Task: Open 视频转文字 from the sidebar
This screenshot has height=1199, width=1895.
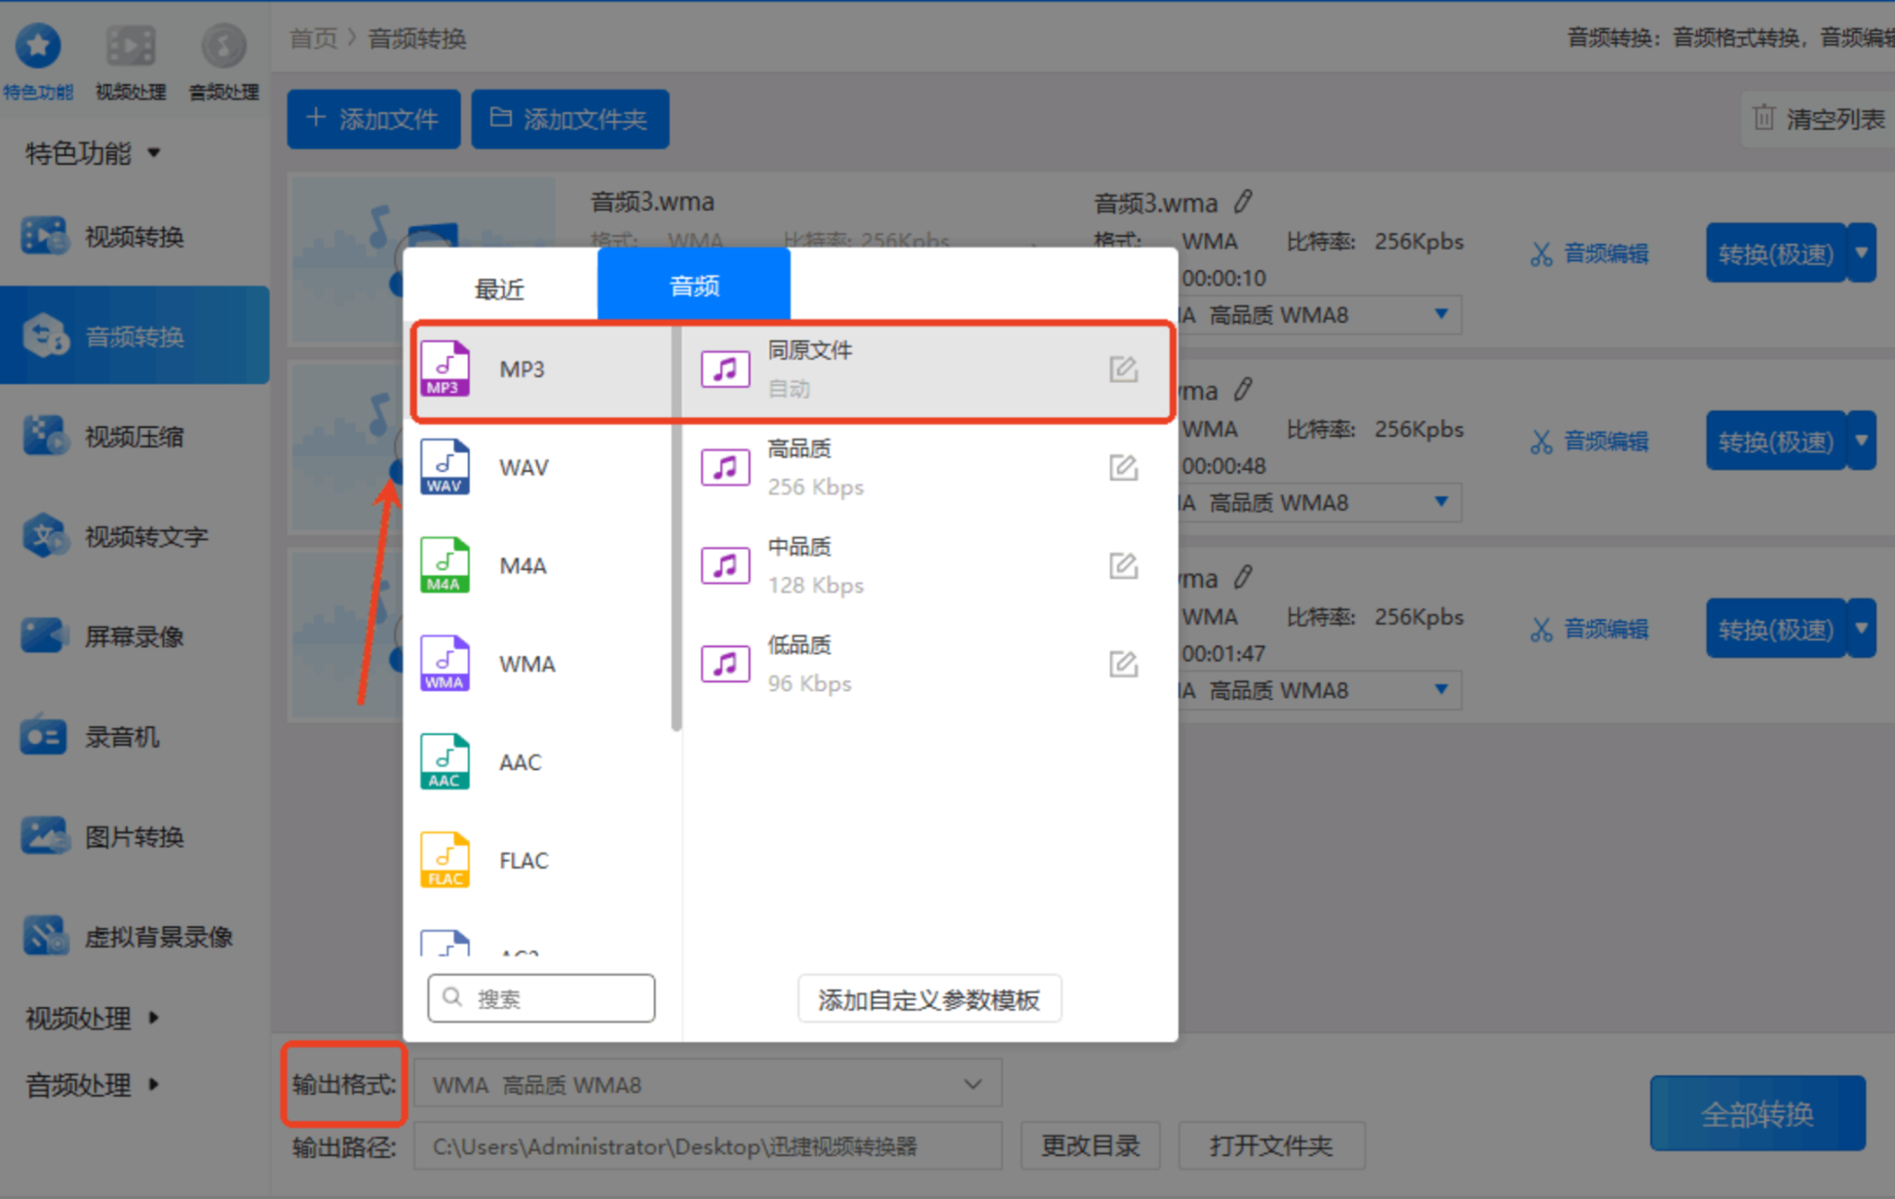Action: 134,536
